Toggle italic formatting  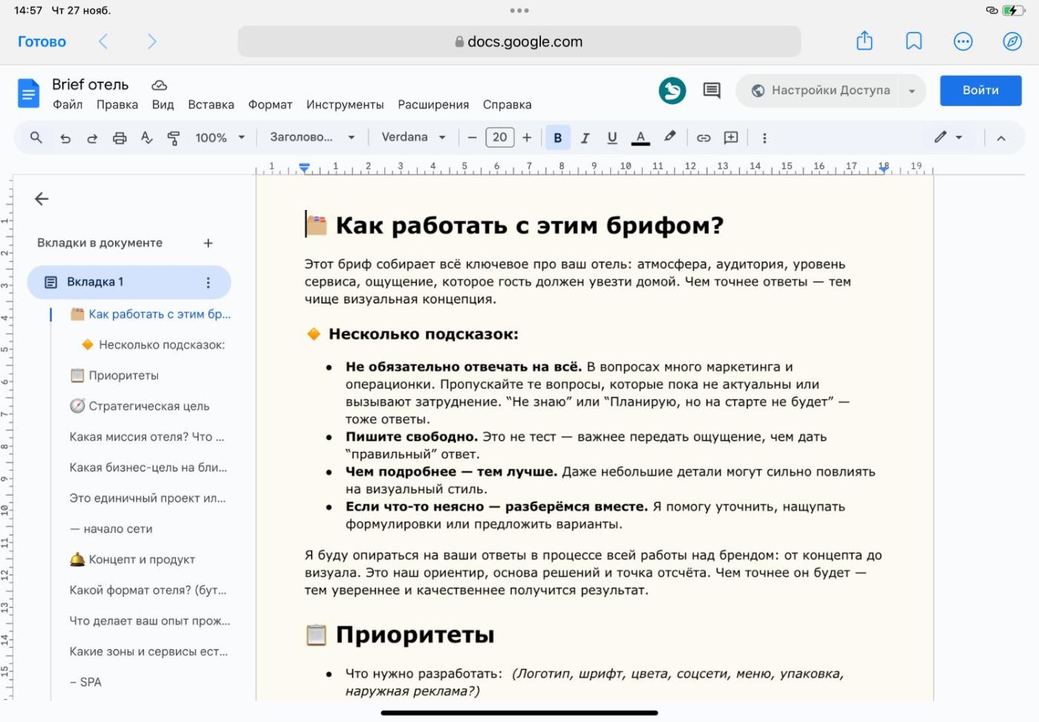585,138
